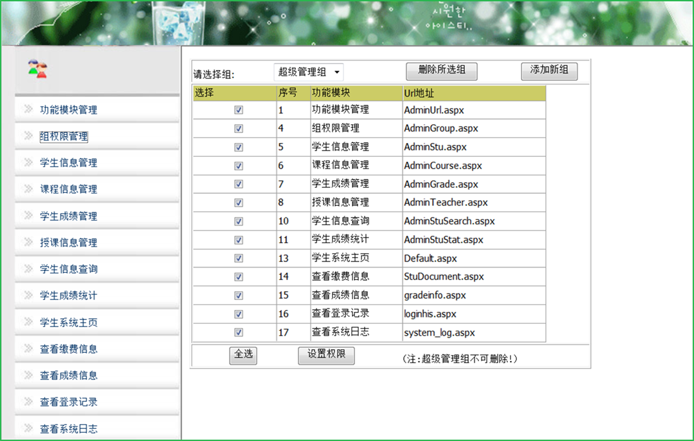Open the 超级管理组 group dropdown

point(309,72)
